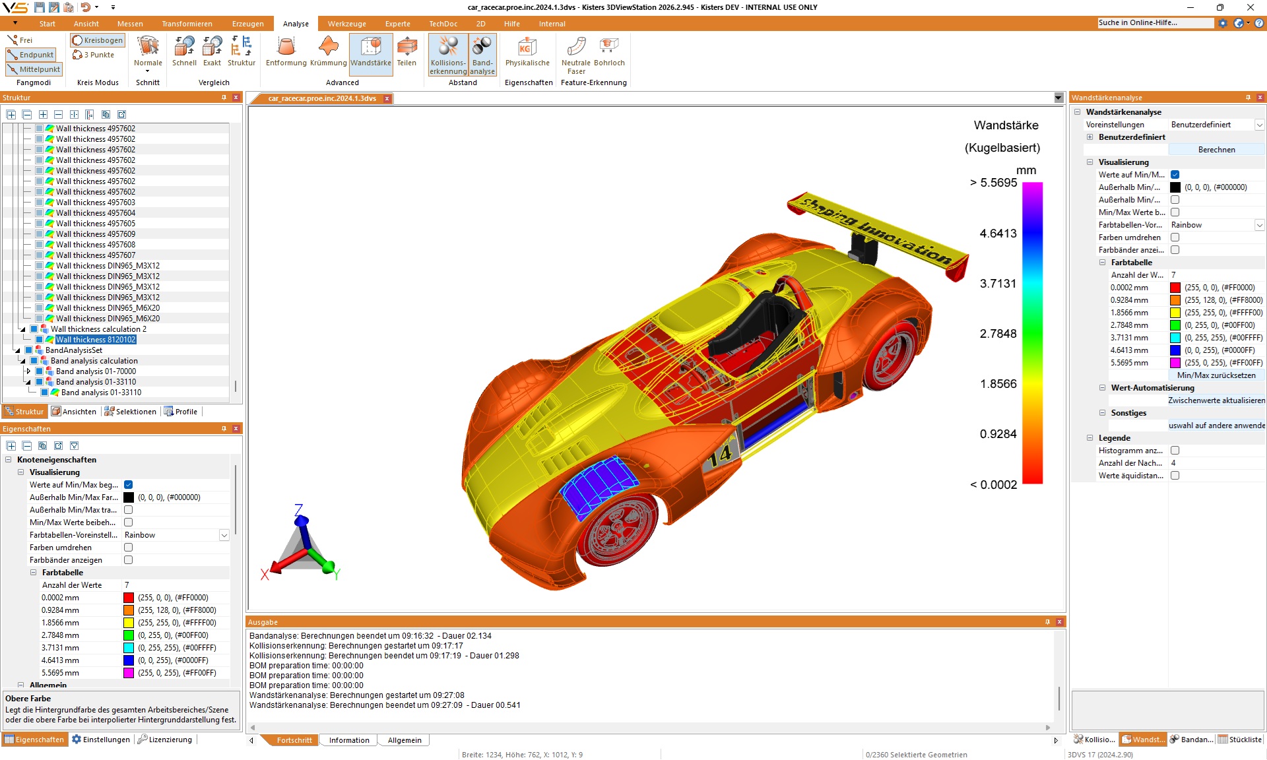Open the Messen ribbon tab

pos(130,24)
